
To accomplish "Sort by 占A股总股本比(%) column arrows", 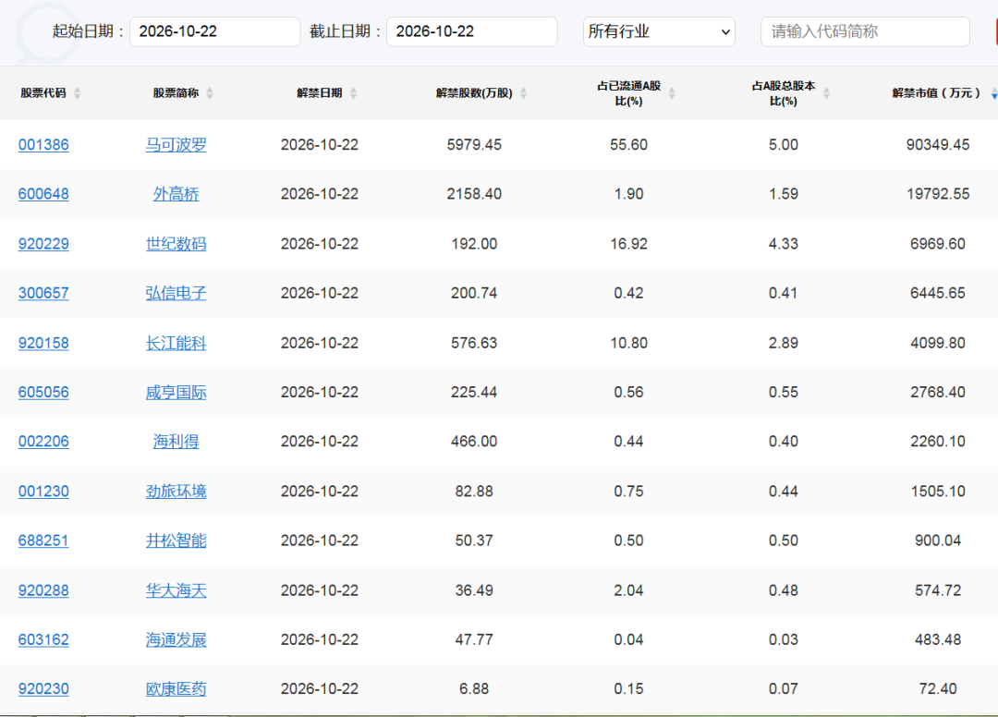I will pos(826,93).
